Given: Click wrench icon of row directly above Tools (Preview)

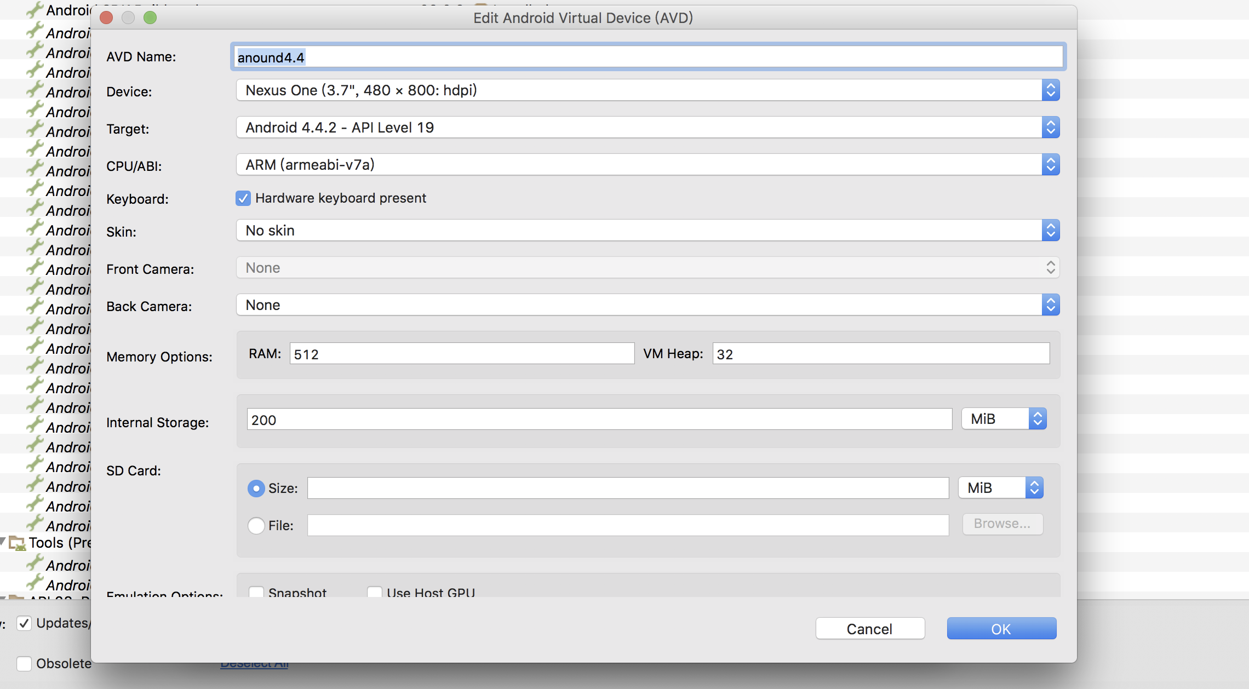Looking at the screenshot, I should pyautogui.click(x=36, y=524).
